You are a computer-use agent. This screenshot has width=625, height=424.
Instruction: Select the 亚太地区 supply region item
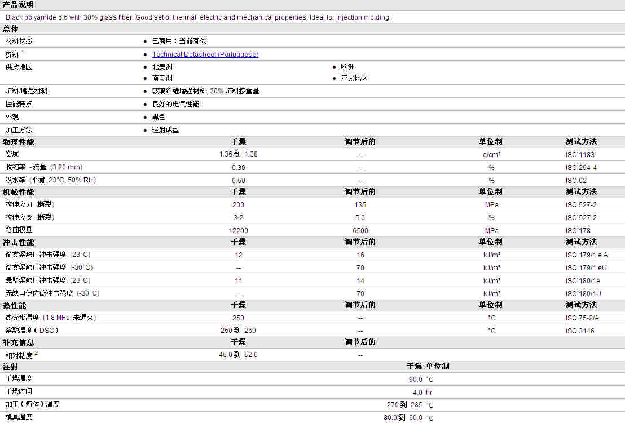click(354, 78)
